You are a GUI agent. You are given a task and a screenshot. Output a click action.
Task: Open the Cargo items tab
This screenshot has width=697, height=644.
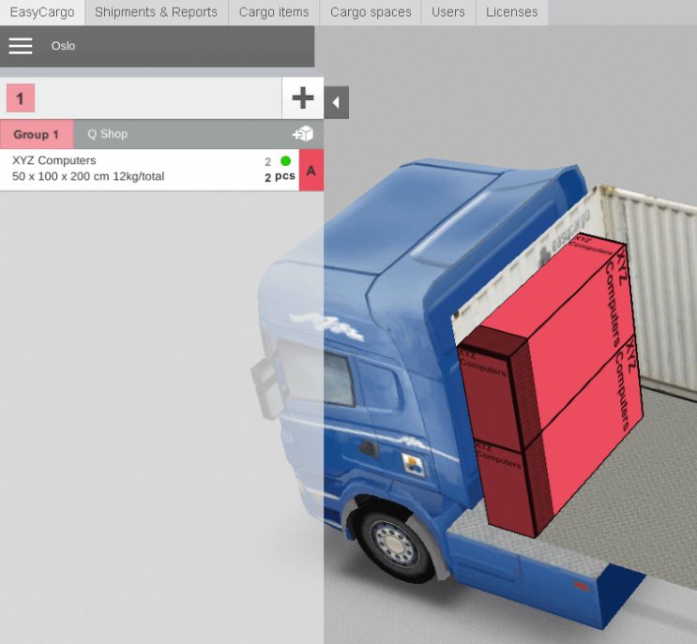click(273, 12)
